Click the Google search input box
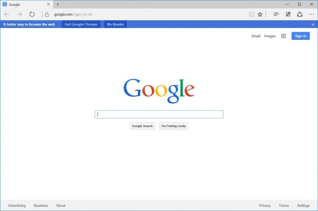This screenshot has height=211, width=318. [159, 114]
